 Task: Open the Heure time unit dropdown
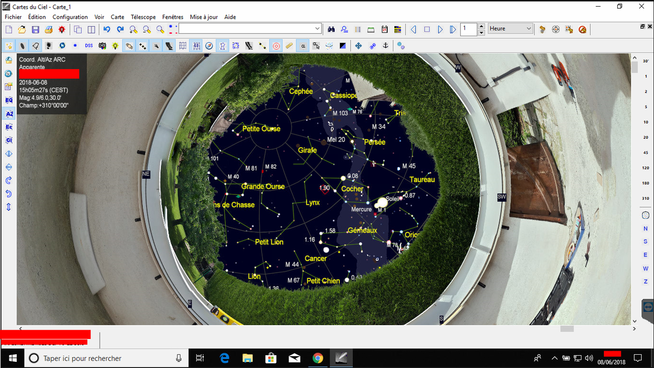coord(510,29)
